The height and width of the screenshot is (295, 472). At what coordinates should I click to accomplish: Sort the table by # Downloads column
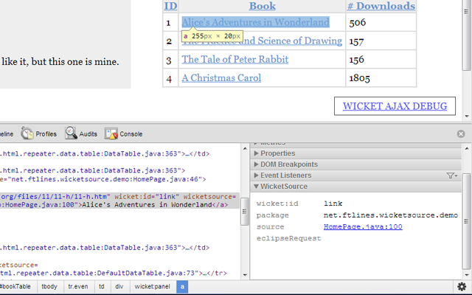click(381, 6)
